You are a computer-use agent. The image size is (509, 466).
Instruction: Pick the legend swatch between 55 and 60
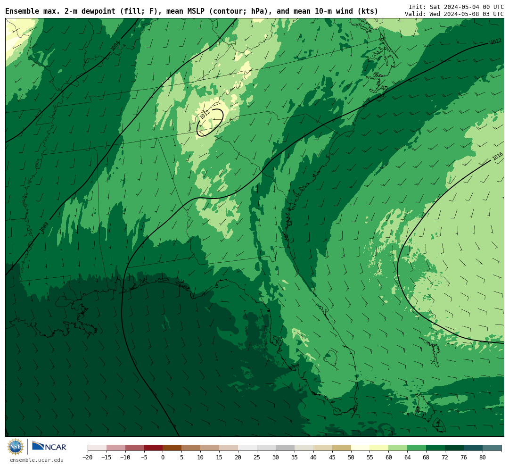379,448
